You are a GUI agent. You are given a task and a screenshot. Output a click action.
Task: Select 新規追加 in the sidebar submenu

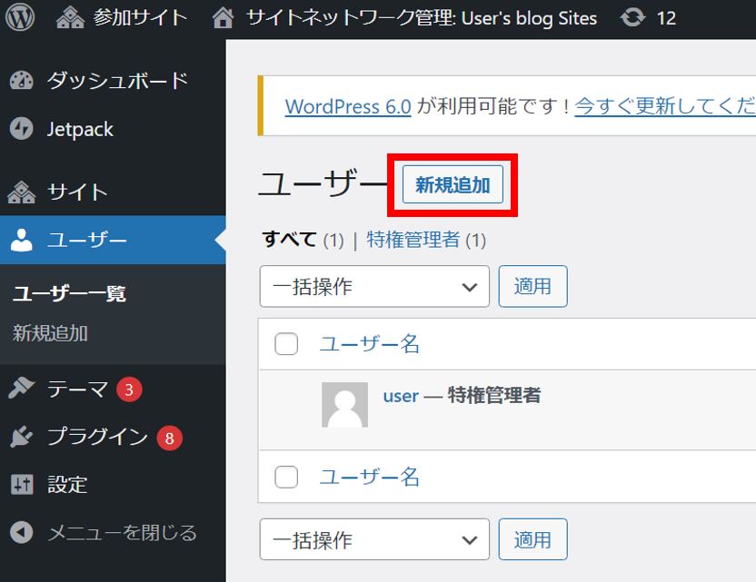pos(50,333)
